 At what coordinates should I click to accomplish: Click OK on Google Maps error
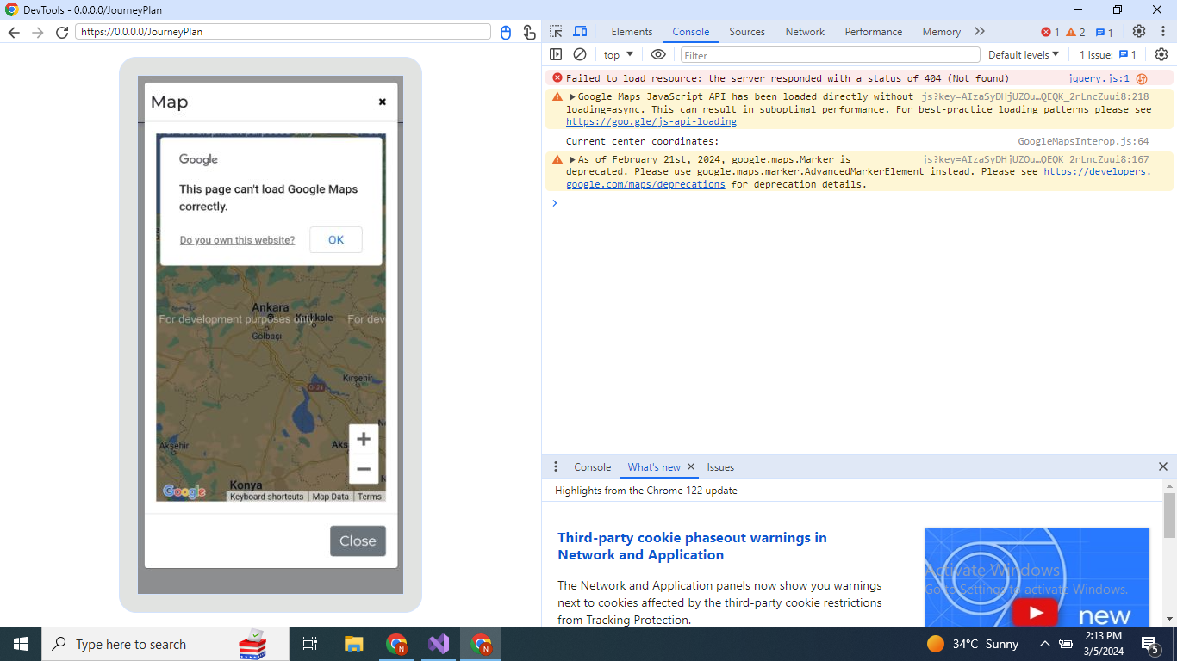point(336,240)
